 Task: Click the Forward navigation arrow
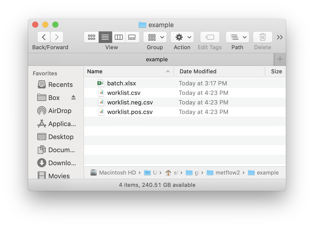click(x=57, y=37)
